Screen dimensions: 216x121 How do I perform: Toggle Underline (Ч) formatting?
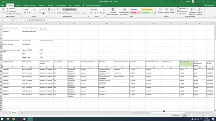pos(30,13)
